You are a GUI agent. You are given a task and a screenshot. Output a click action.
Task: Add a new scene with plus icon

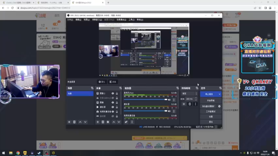(x=69, y=122)
